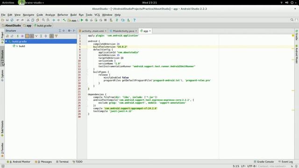The height and width of the screenshot is (168, 299).
Task: Open the app run configuration dropdown
Action: [x=73, y=20]
